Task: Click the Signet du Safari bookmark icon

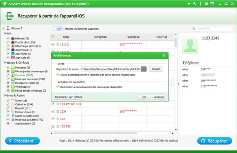Action: point(13,116)
